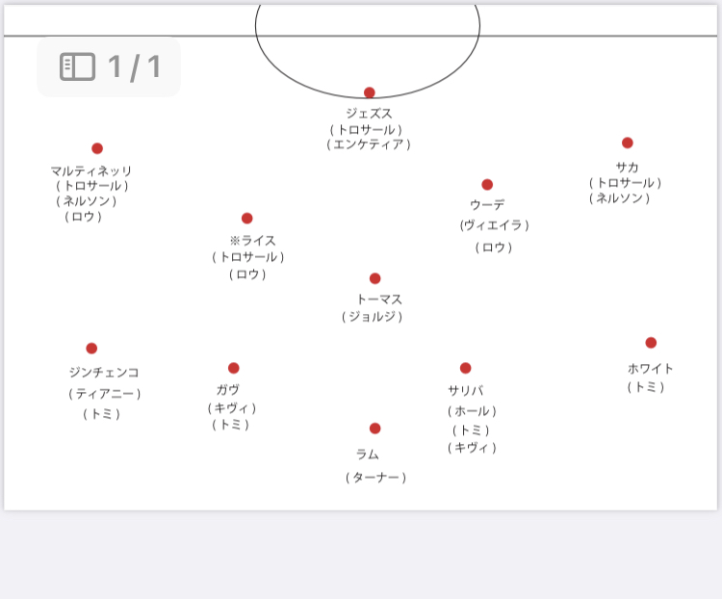
Task: Click the 1 / 1 page indicator
Action: pyautogui.click(x=134, y=66)
